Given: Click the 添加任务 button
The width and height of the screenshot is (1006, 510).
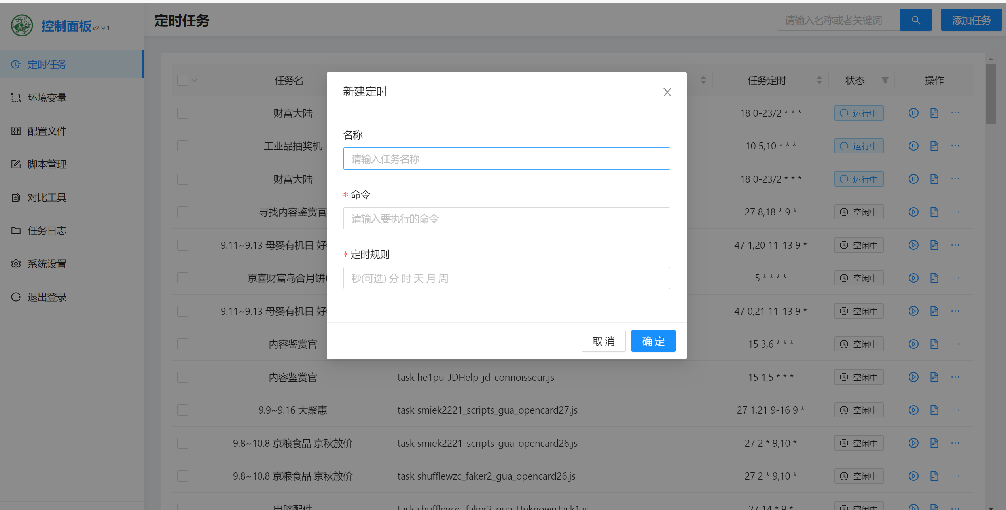Looking at the screenshot, I should point(971,20).
